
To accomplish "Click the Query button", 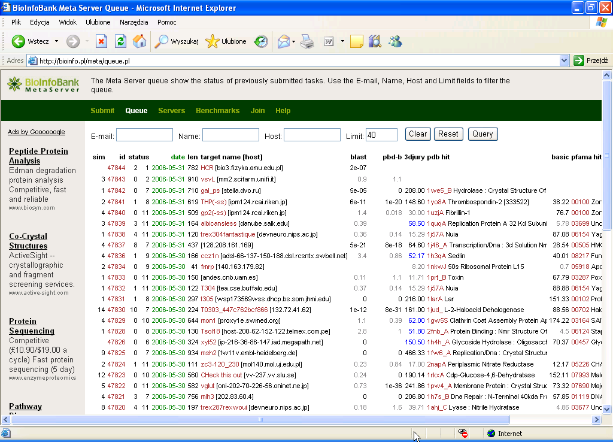I will pyautogui.click(x=482, y=134).
